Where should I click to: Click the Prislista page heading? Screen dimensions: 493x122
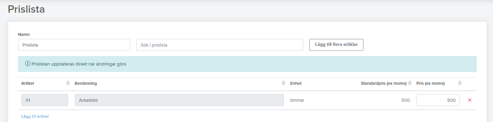click(x=26, y=9)
